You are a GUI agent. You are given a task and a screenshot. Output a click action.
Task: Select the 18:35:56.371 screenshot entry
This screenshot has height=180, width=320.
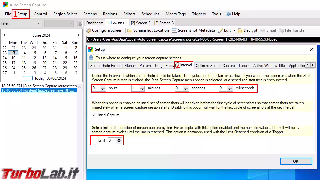[39, 86]
